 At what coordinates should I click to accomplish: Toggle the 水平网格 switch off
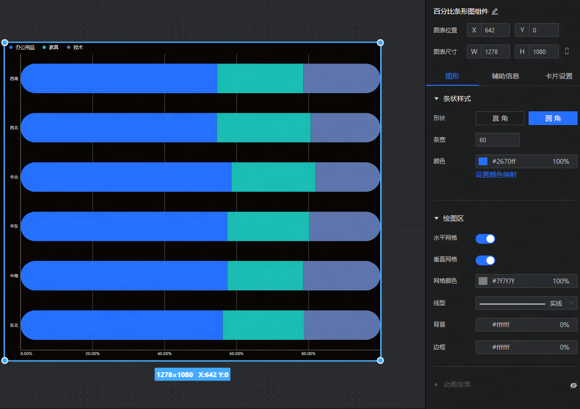485,239
